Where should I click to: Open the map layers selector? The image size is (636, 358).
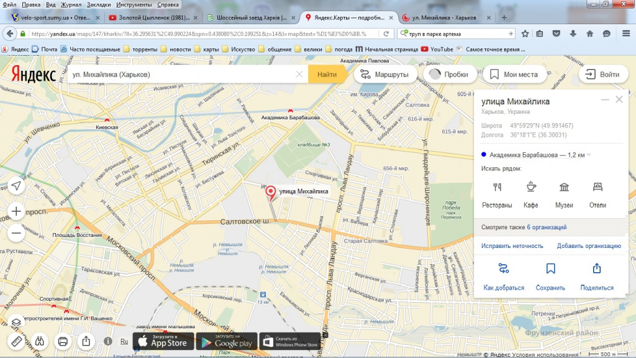tap(16, 323)
